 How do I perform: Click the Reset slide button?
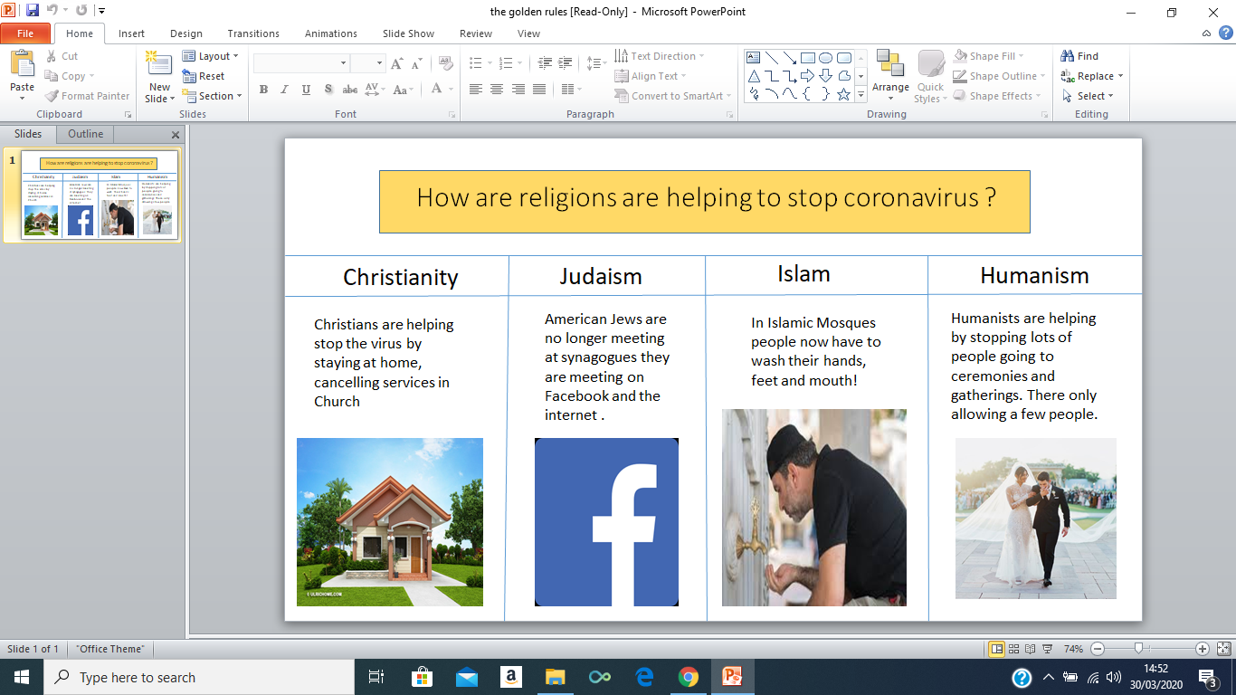click(x=204, y=76)
